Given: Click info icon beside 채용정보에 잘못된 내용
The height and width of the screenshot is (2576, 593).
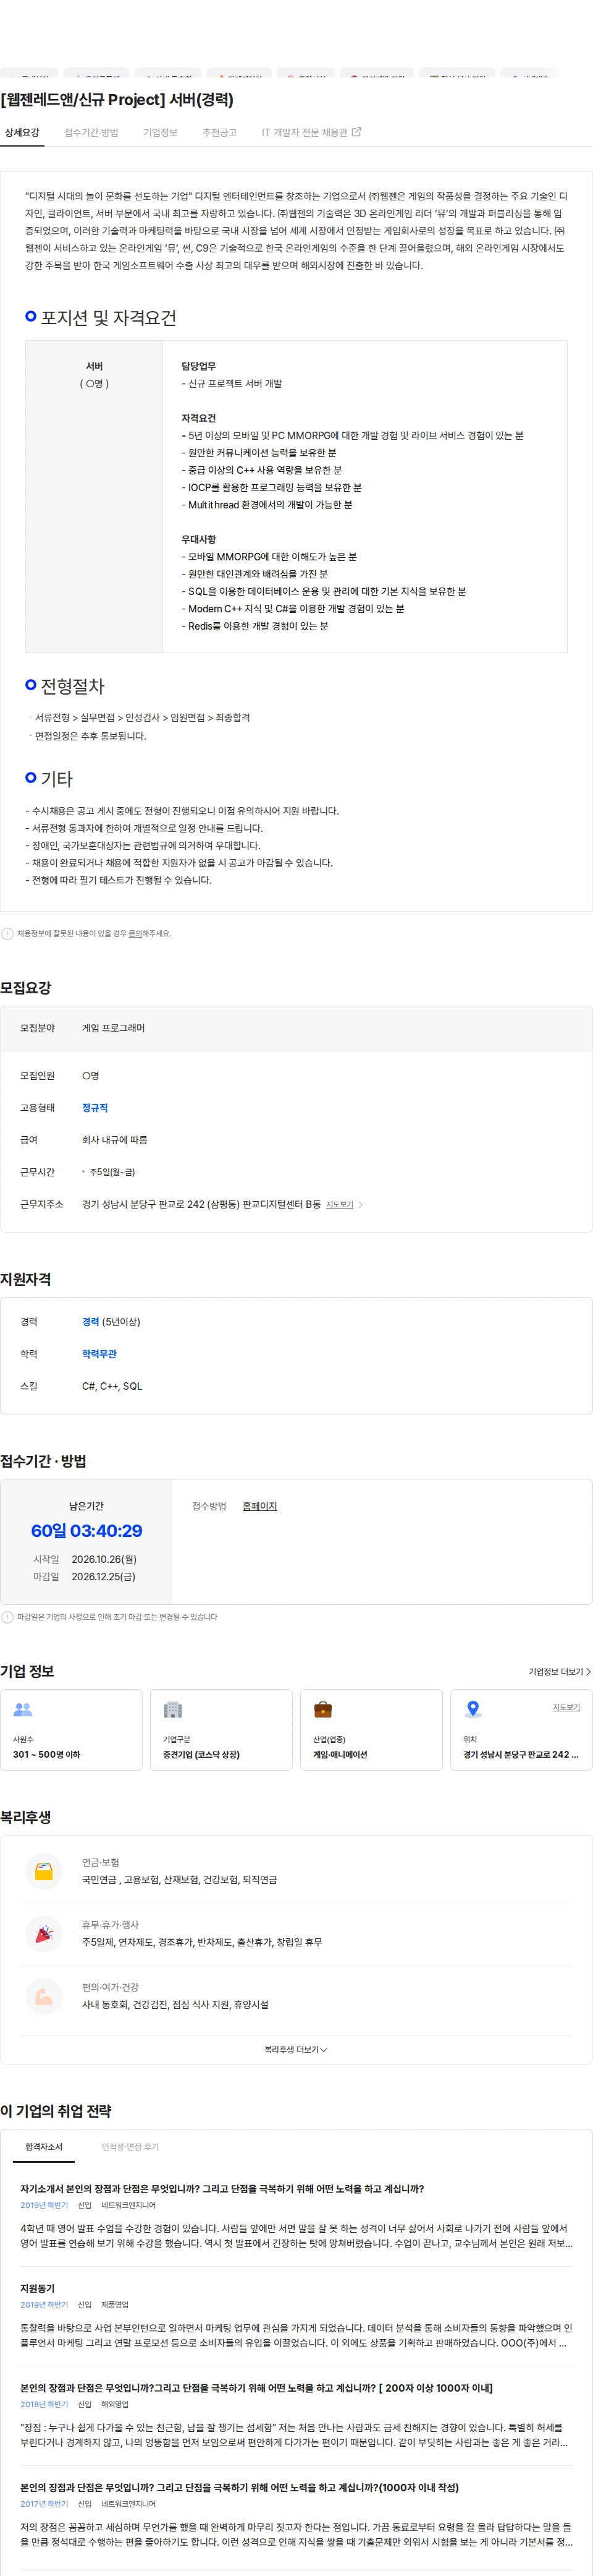Looking at the screenshot, I should point(8,933).
